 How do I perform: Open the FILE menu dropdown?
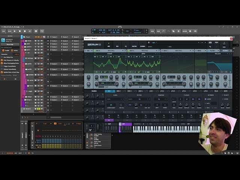coord(3,31)
